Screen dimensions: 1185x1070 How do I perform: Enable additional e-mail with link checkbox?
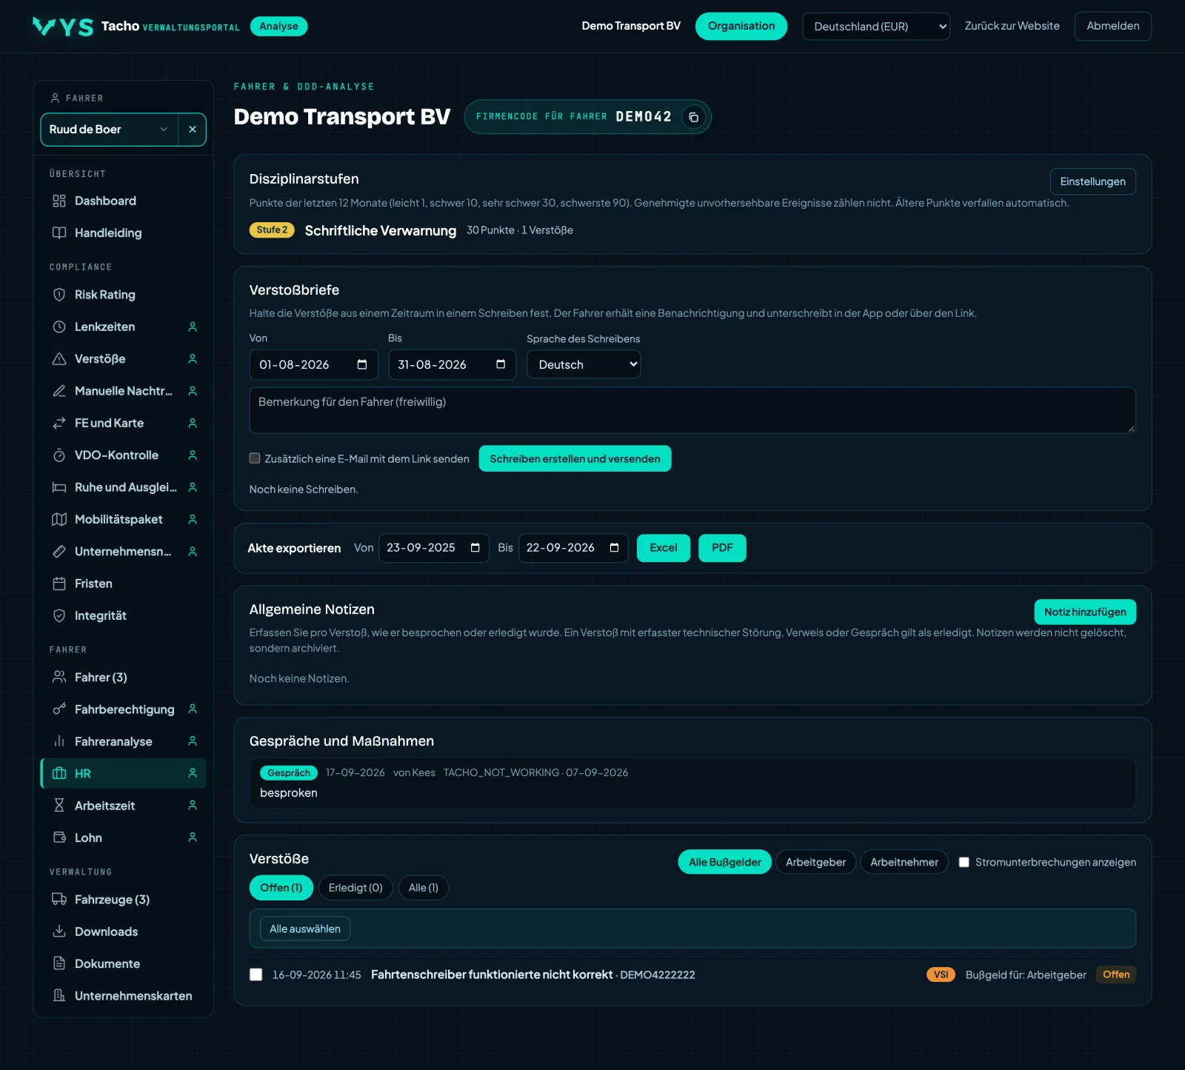tap(255, 458)
